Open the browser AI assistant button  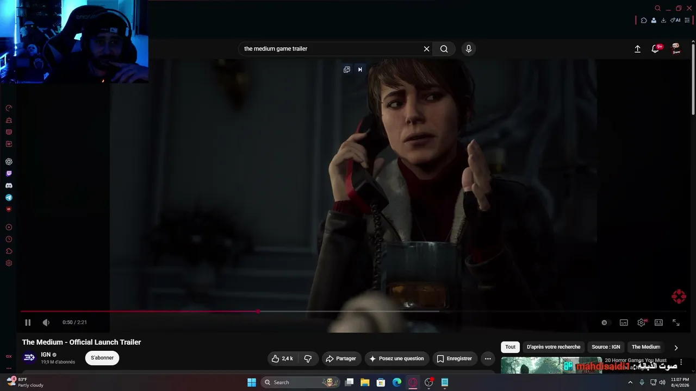(x=675, y=20)
